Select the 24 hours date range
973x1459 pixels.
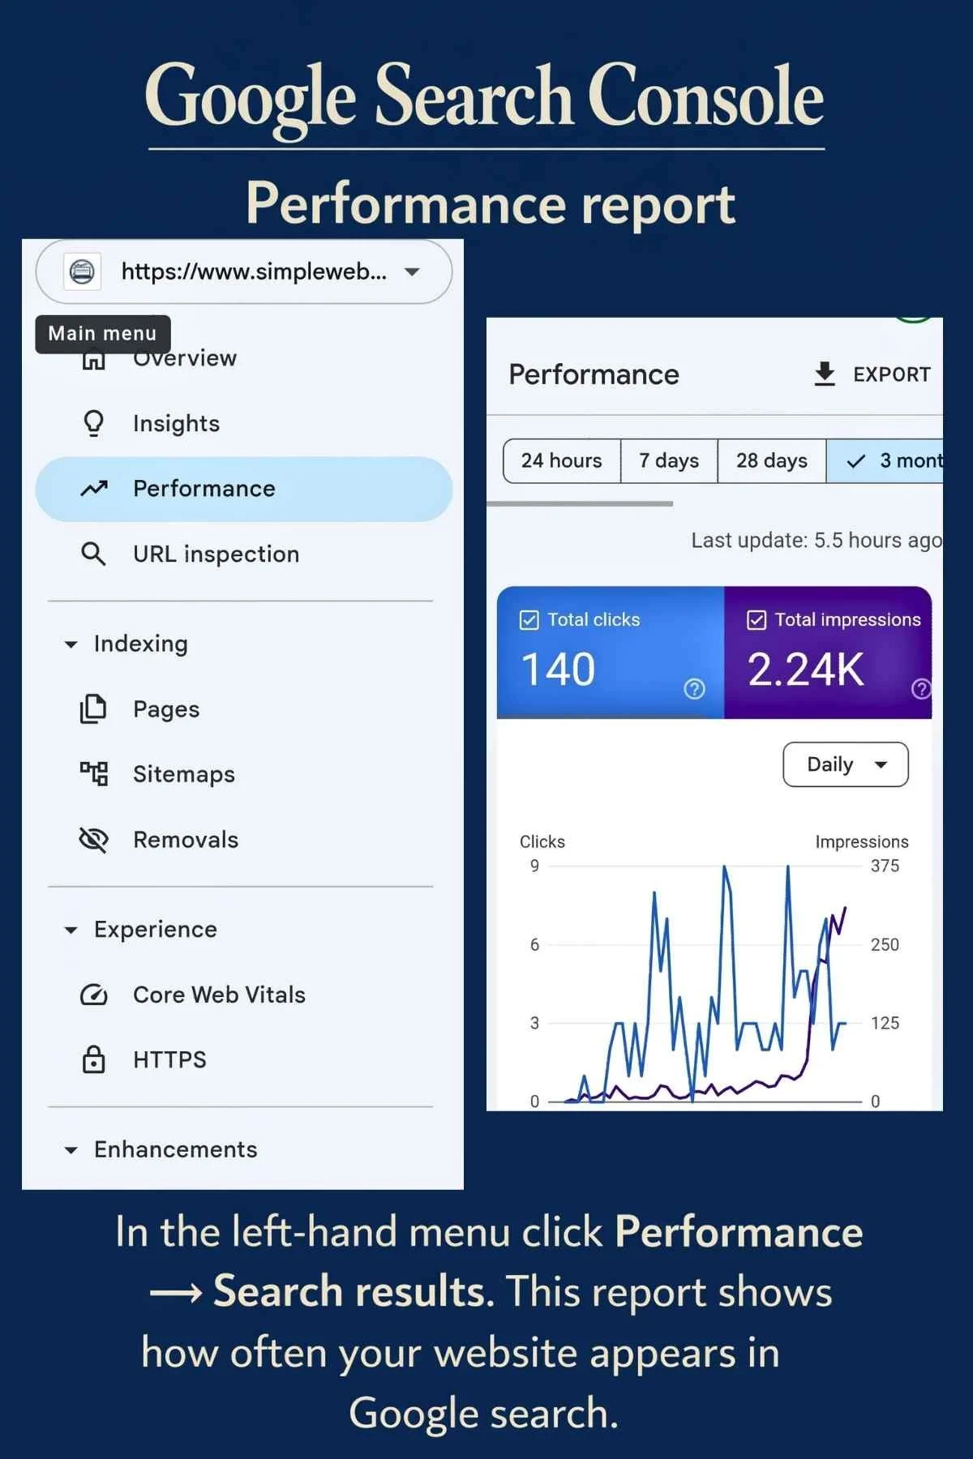(x=562, y=461)
